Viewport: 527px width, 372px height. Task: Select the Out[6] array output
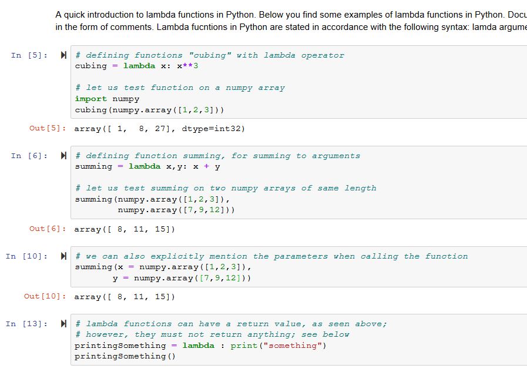pyautogui.click(x=124, y=229)
